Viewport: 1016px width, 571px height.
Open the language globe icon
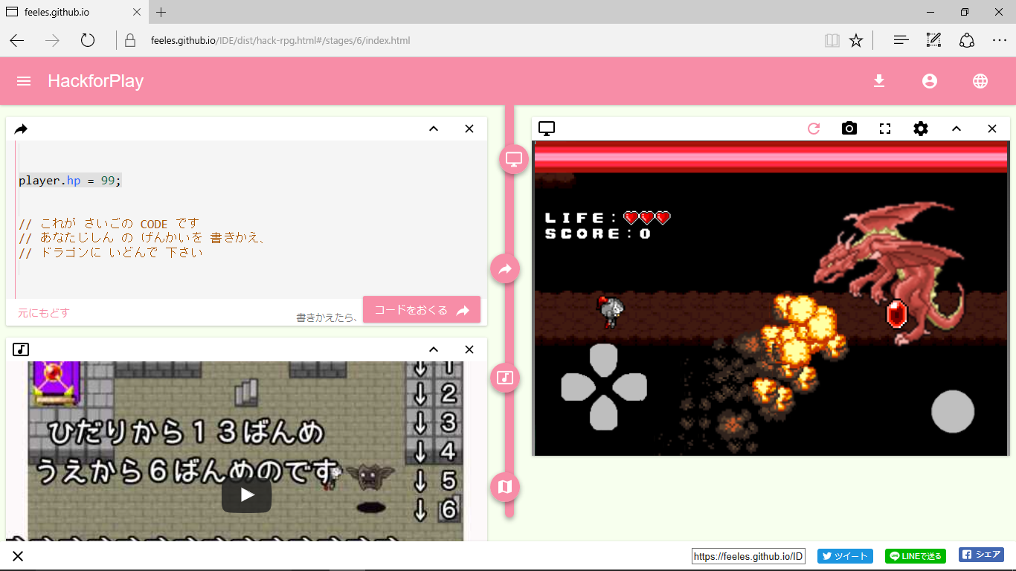tap(980, 81)
